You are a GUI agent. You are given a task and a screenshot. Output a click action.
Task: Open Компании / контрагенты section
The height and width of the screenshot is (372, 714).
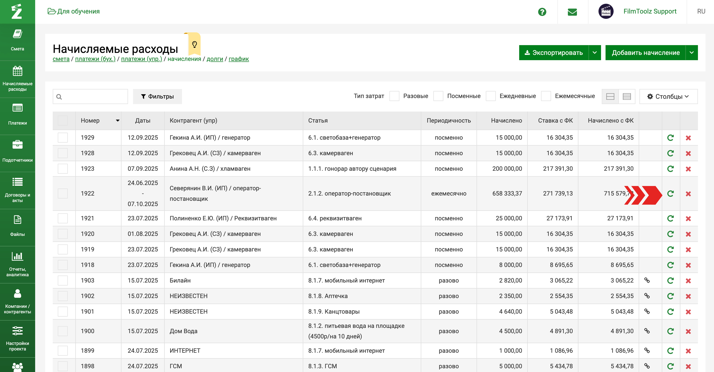18,302
